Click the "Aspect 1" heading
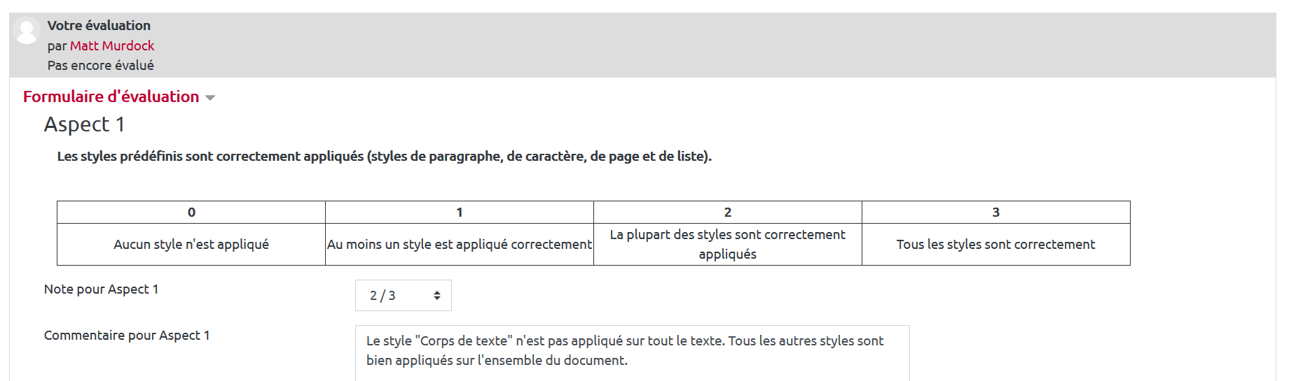This screenshot has width=1289, height=381. coord(85,124)
